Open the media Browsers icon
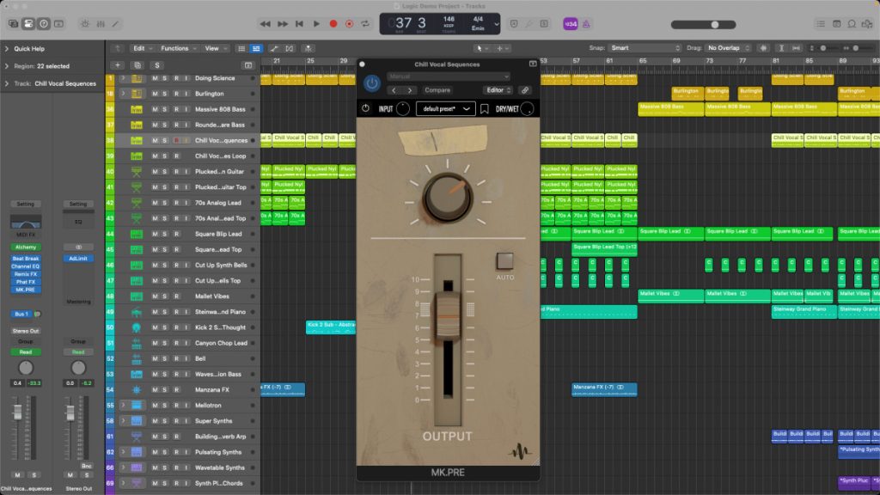The width and height of the screenshot is (880, 495). [867, 24]
